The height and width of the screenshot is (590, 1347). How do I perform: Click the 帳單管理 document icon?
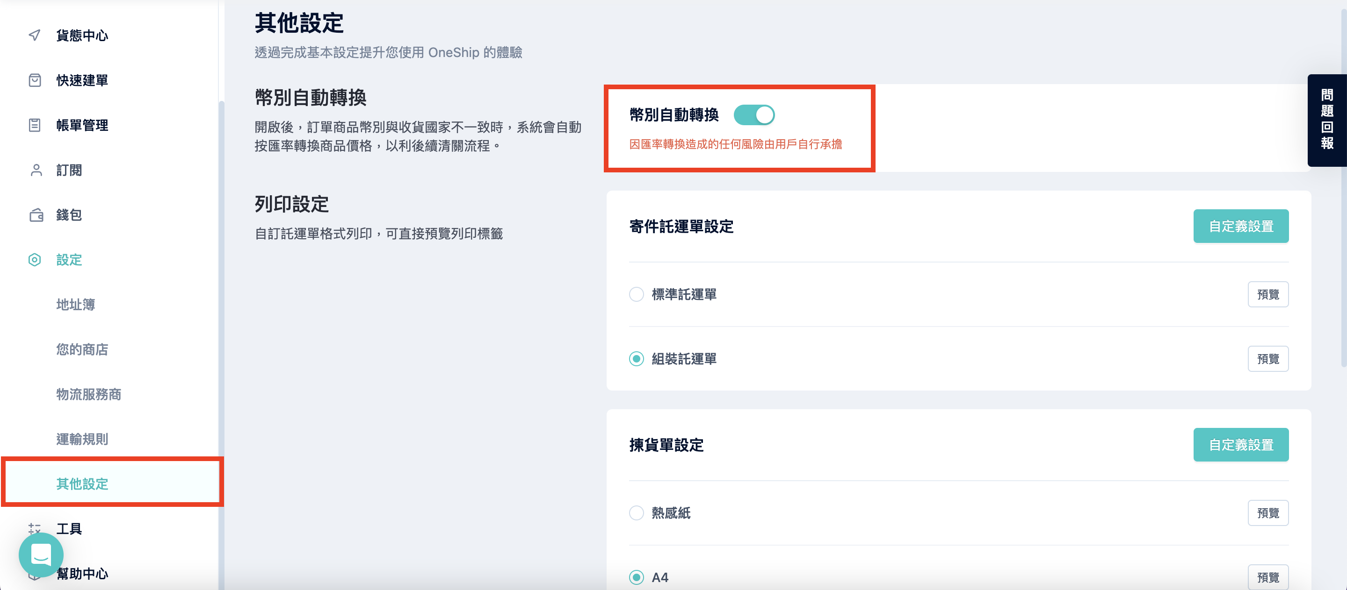pos(35,125)
